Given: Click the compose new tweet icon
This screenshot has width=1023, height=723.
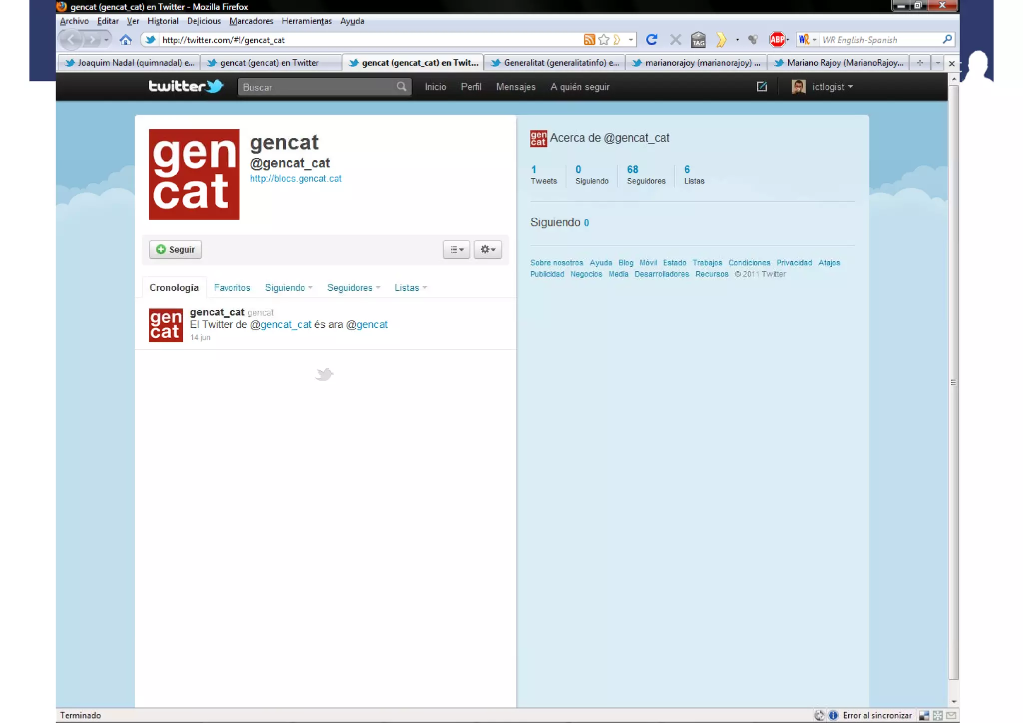Looking at the screenshot, I should [762, 87].
